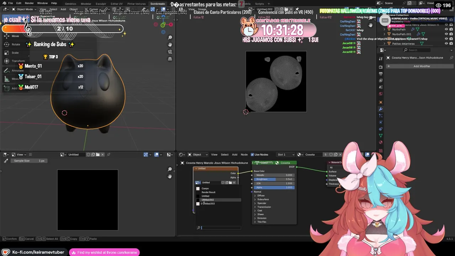Open the Window menu
455x256 pixels.
(x=42, y=3)
